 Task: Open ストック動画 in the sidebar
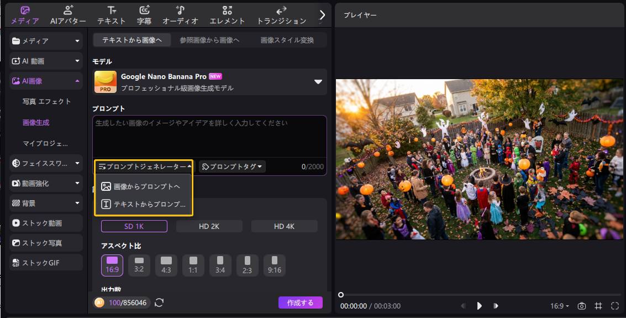pyautogui.click(x=46, y=223)
